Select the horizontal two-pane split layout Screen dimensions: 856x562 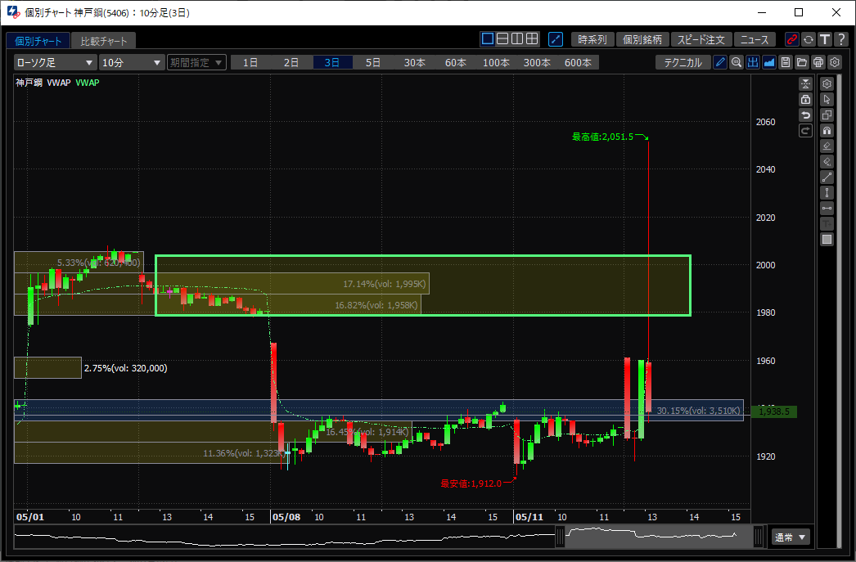502,38
